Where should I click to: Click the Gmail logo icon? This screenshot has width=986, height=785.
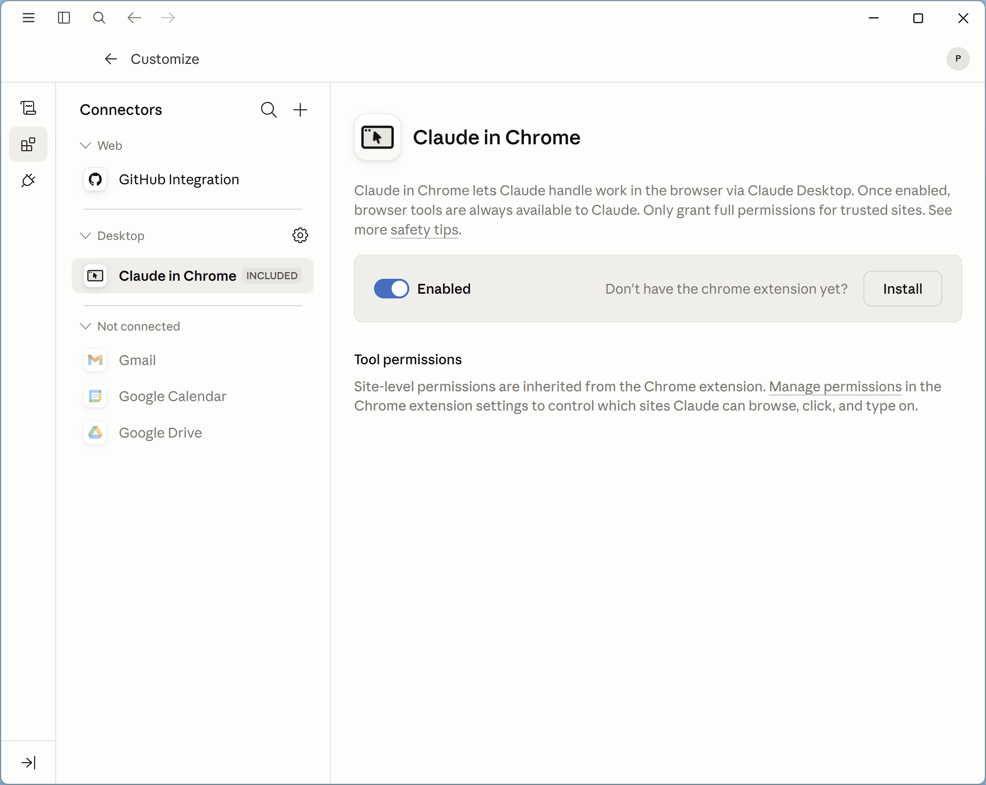click(95, 360)
